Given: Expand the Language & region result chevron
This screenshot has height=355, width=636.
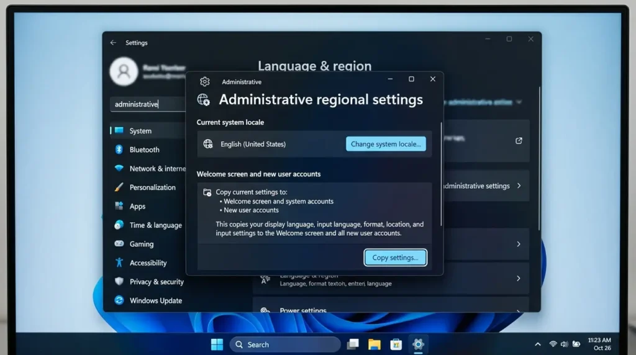Looking at the screenshot, I should 519,279.
